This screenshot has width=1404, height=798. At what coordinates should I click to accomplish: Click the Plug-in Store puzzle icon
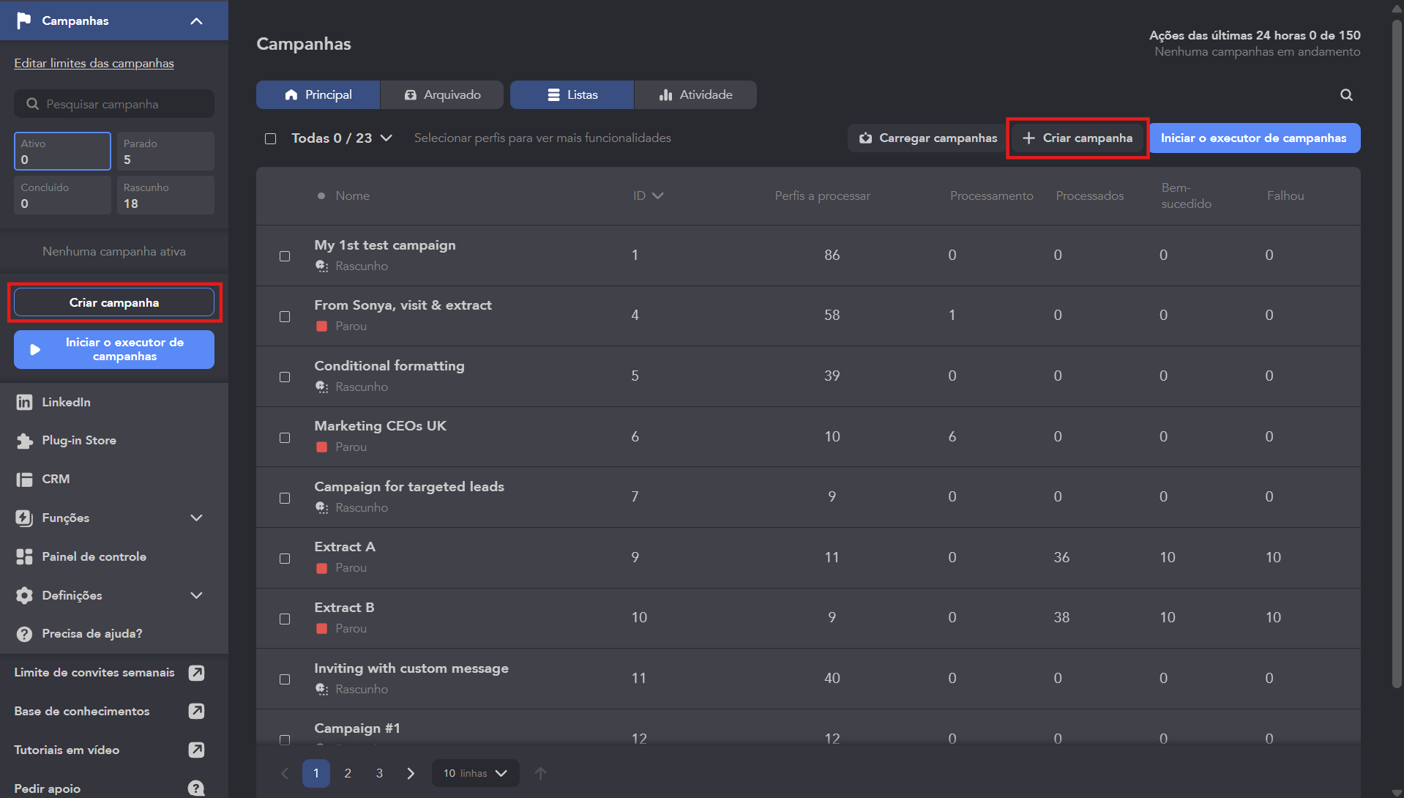tap(24, 440)
